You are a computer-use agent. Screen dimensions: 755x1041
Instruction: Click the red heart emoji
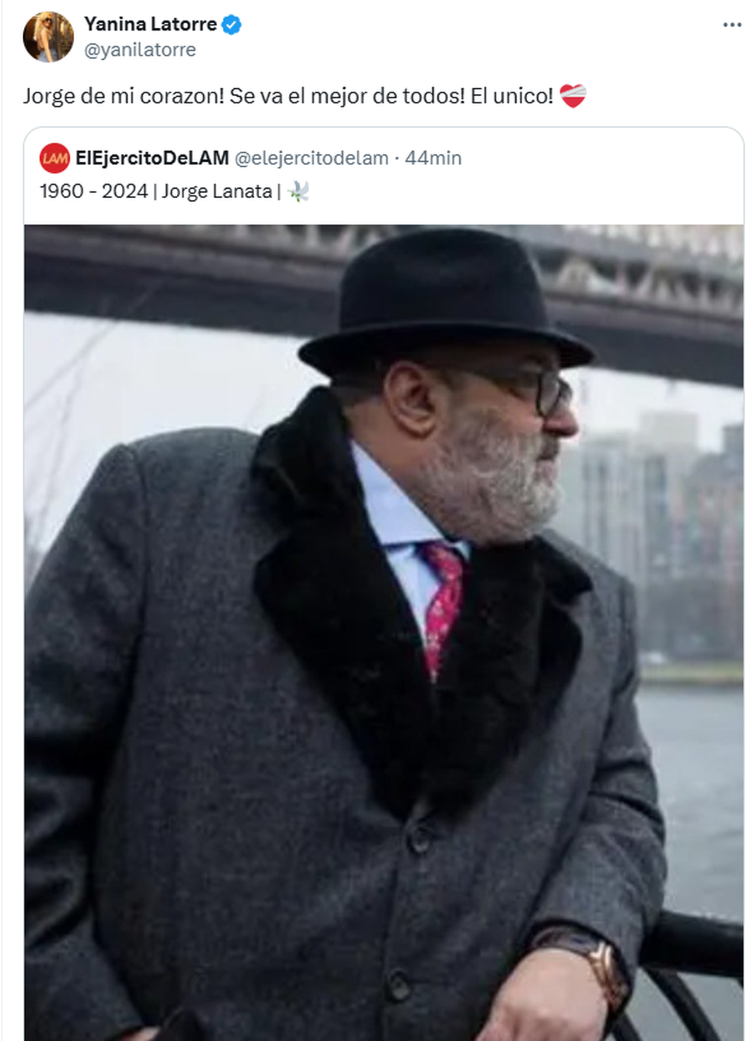573,96
